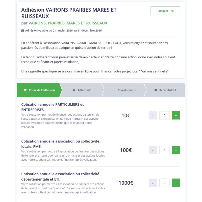Decrease quantity for the 1000€ cotisation
Image resolution: width=202 pixels, height=202 pixels.
click(153, 183)
